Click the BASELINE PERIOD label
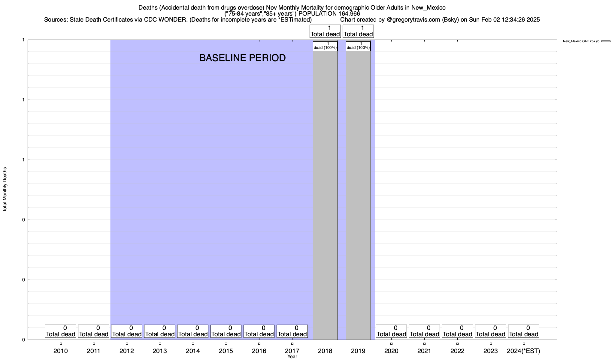This screenshot has width=615, height=360. [242, 58]
